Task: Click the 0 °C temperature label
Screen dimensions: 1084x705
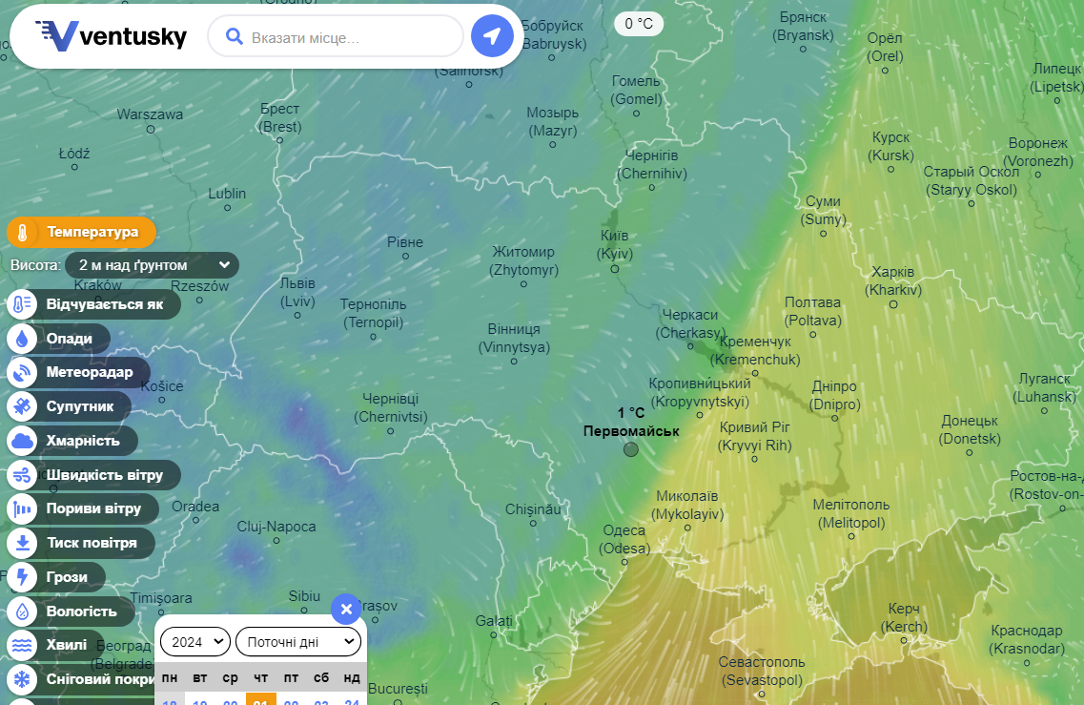Action: coord(639,24)
